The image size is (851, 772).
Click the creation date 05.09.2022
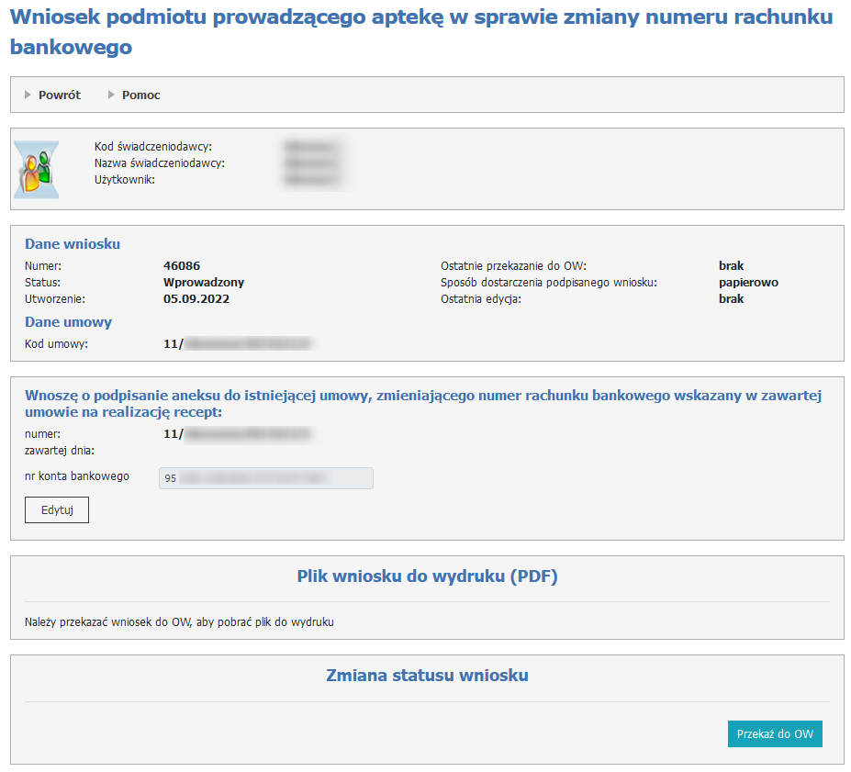(x=196, y=299)
